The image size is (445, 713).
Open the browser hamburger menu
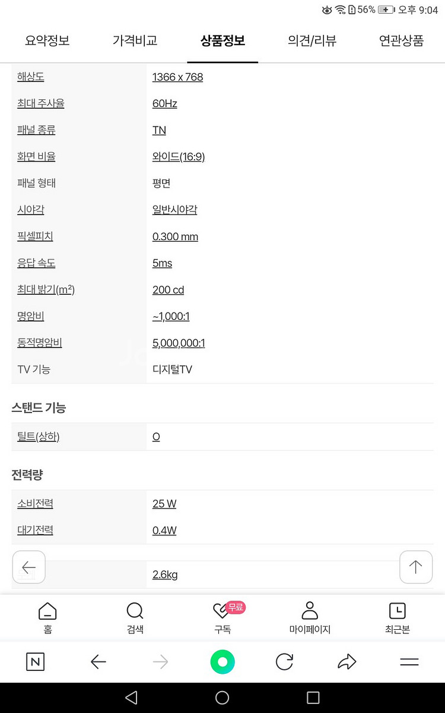coord(409,662)
